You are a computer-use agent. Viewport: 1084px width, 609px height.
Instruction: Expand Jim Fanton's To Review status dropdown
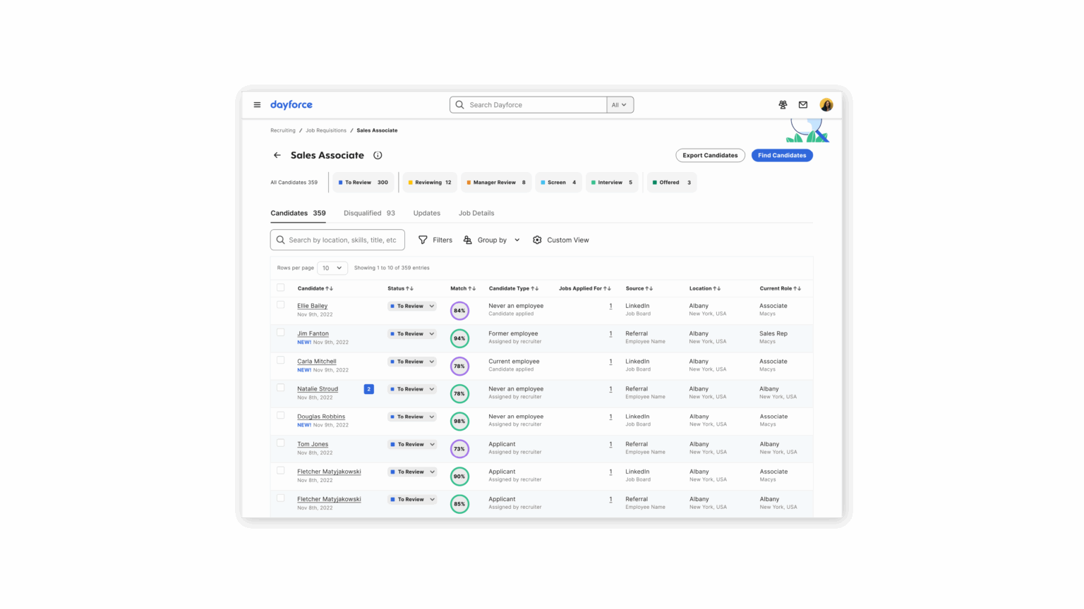coord(412,333)
